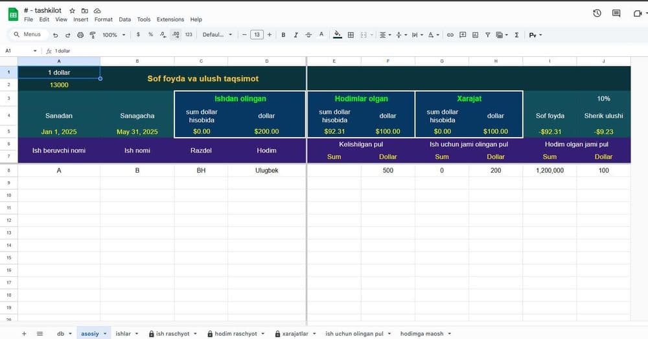The height and width of the screenshot is (339, 648).
Task: Open filter views dropdown
Action: pos(502,35)
